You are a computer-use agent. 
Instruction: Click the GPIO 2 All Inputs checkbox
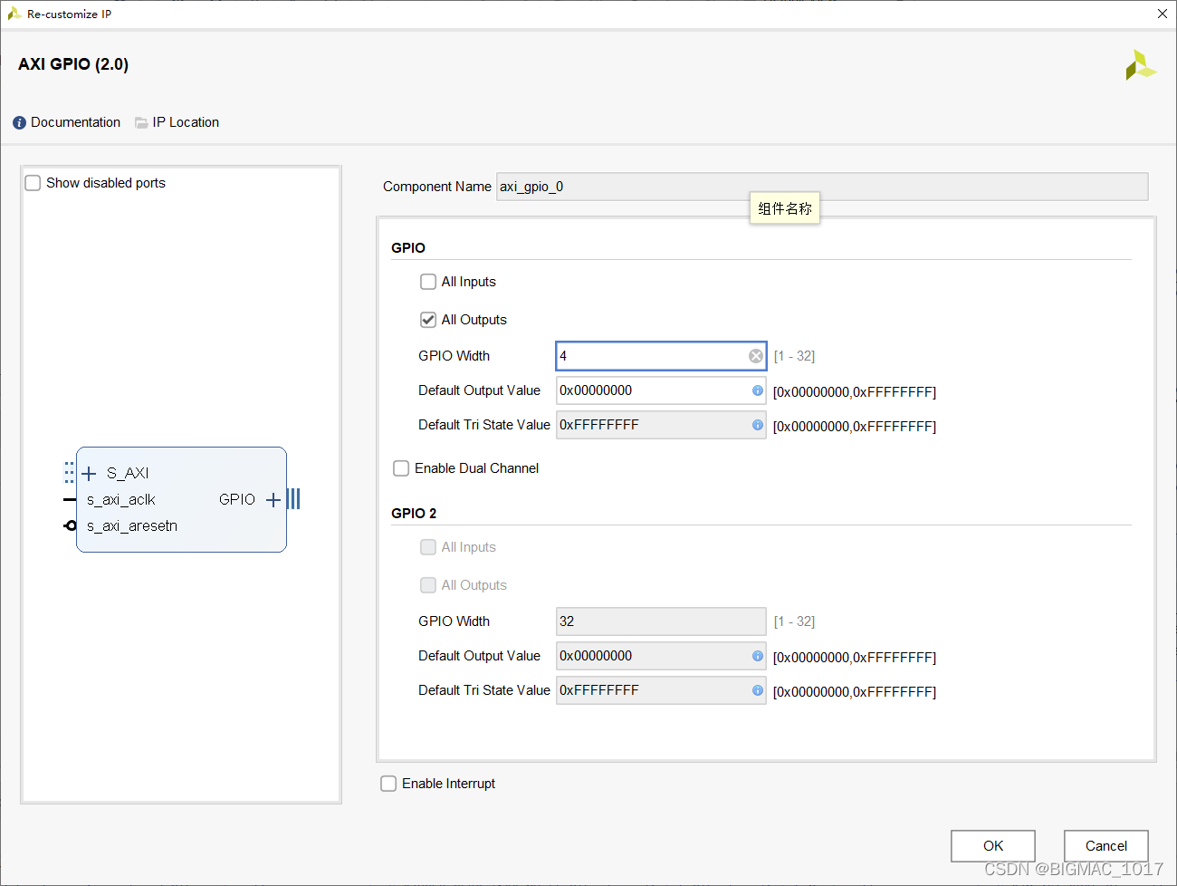pos(428,547)
